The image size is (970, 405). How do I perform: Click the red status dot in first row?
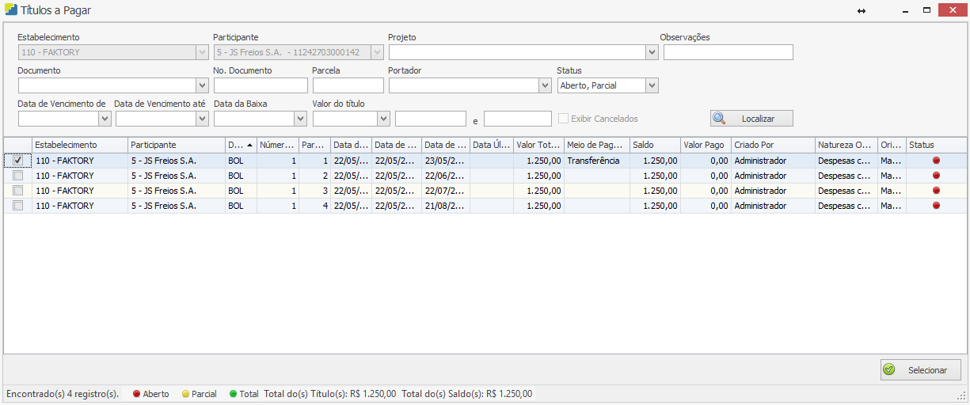tap(936, 161)
